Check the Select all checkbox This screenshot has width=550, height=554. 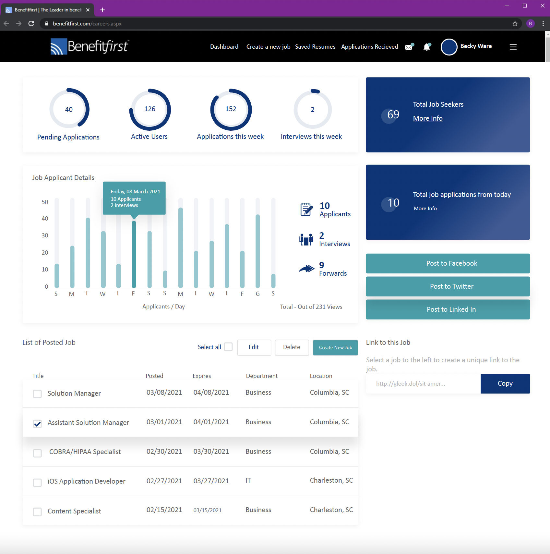click(x=228, y=347)
